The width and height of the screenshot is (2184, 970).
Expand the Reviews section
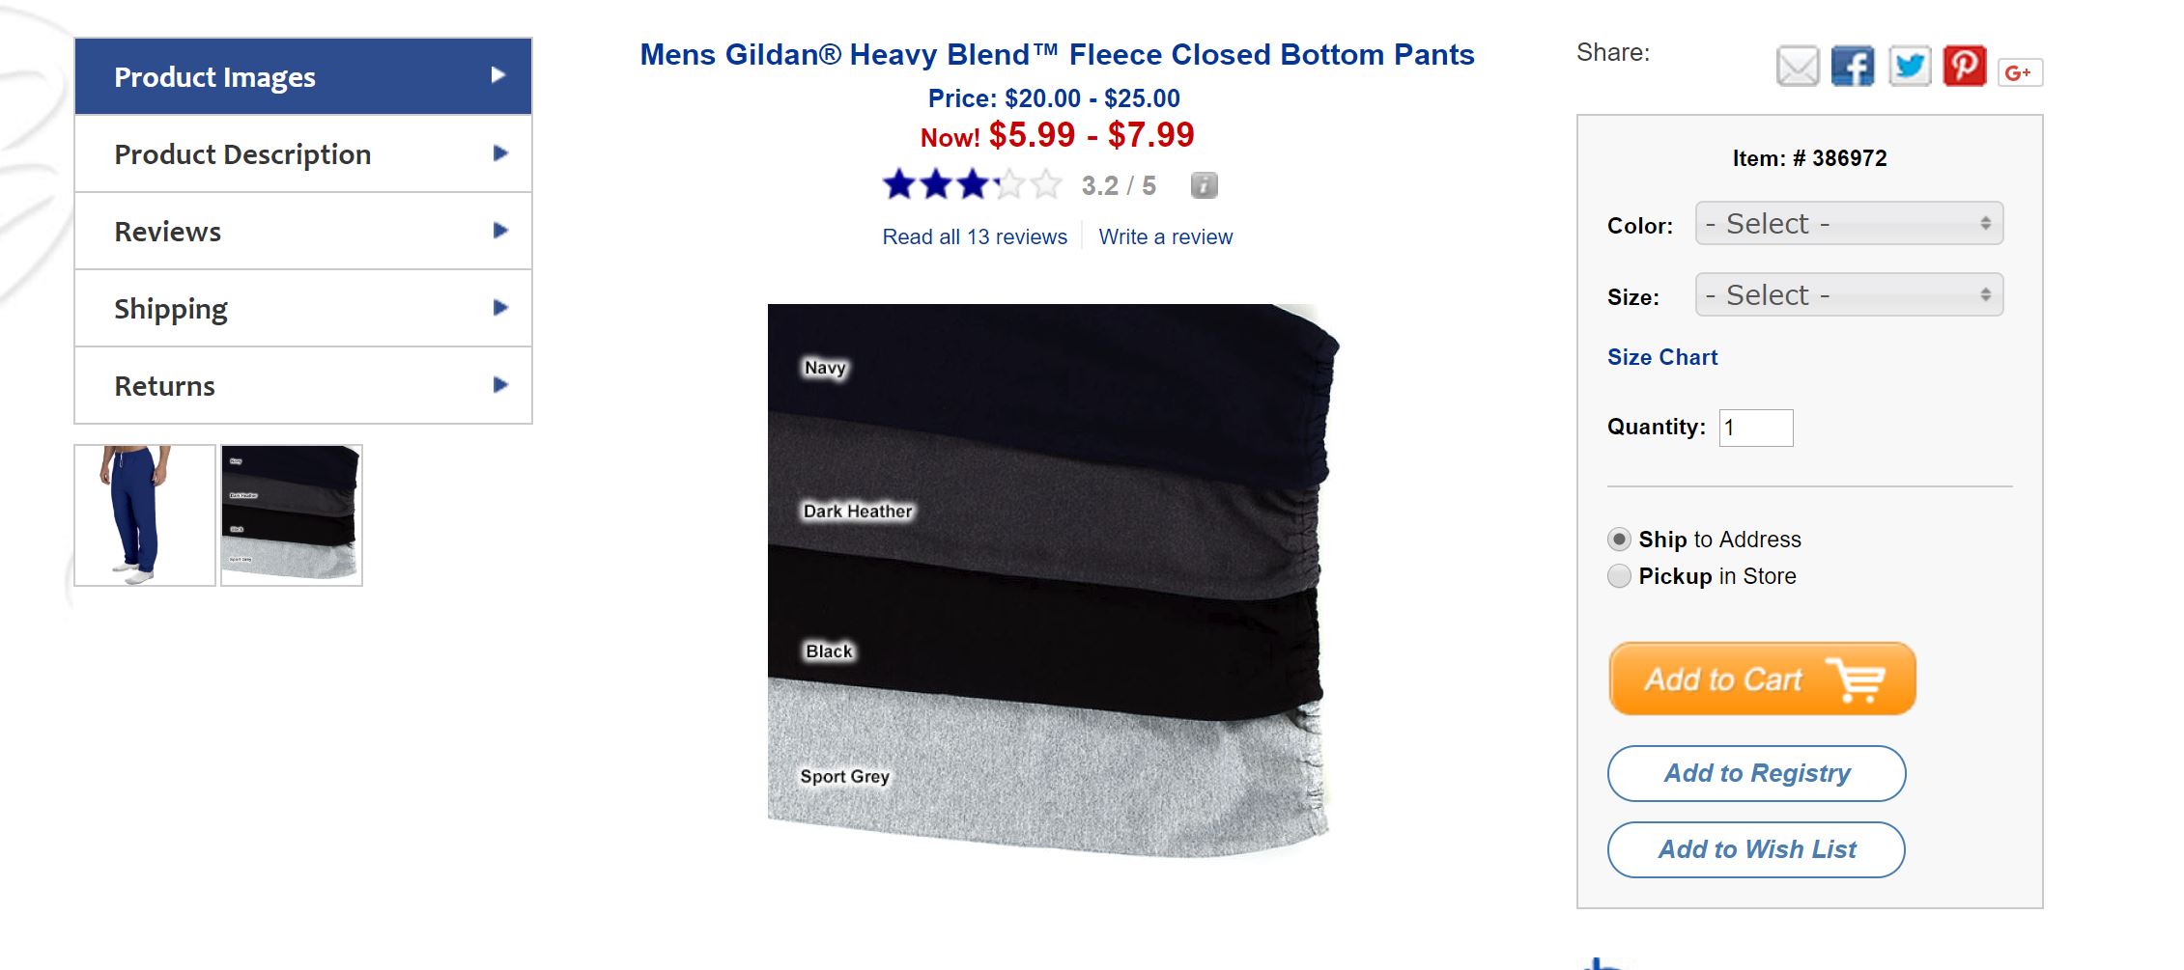303,232
